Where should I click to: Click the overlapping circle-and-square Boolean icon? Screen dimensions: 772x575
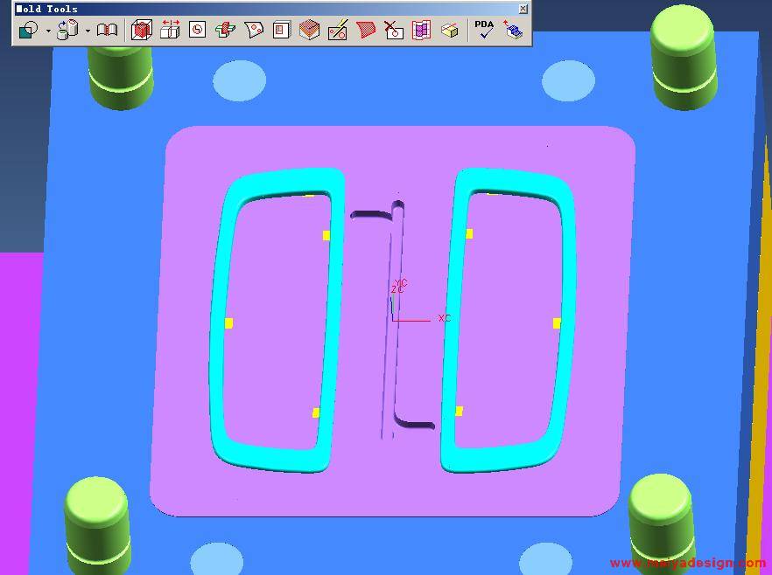[29, 31]
